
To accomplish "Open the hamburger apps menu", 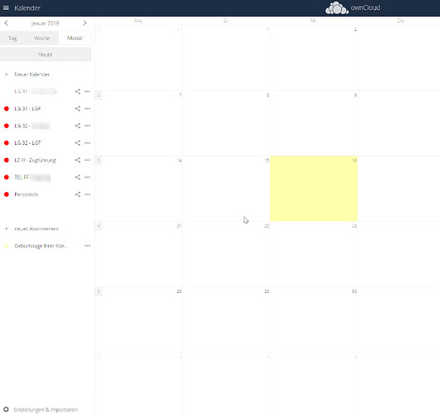I will coord(6,7).
